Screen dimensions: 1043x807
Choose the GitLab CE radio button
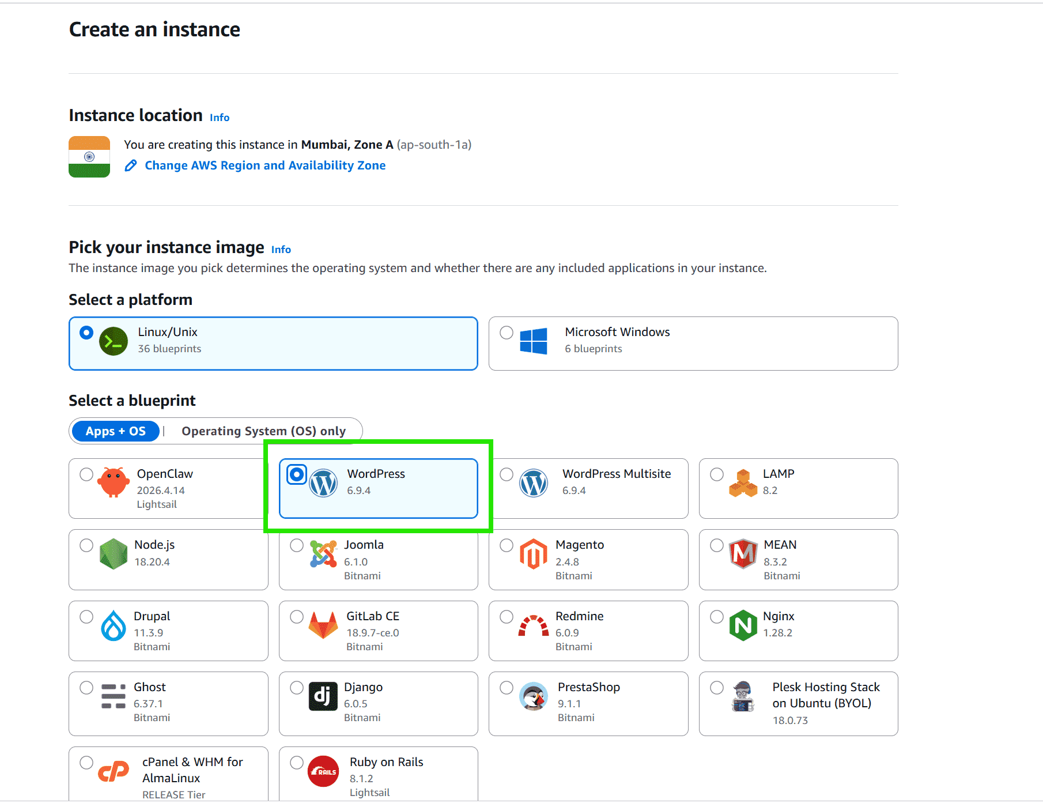[297, 617]
